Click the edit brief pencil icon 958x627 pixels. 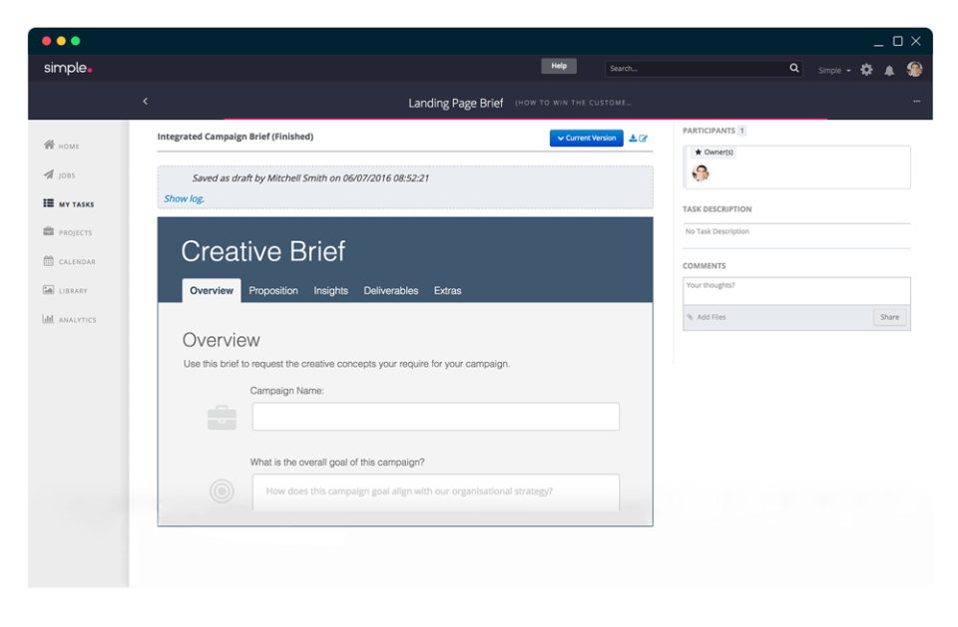pos(644,138)
